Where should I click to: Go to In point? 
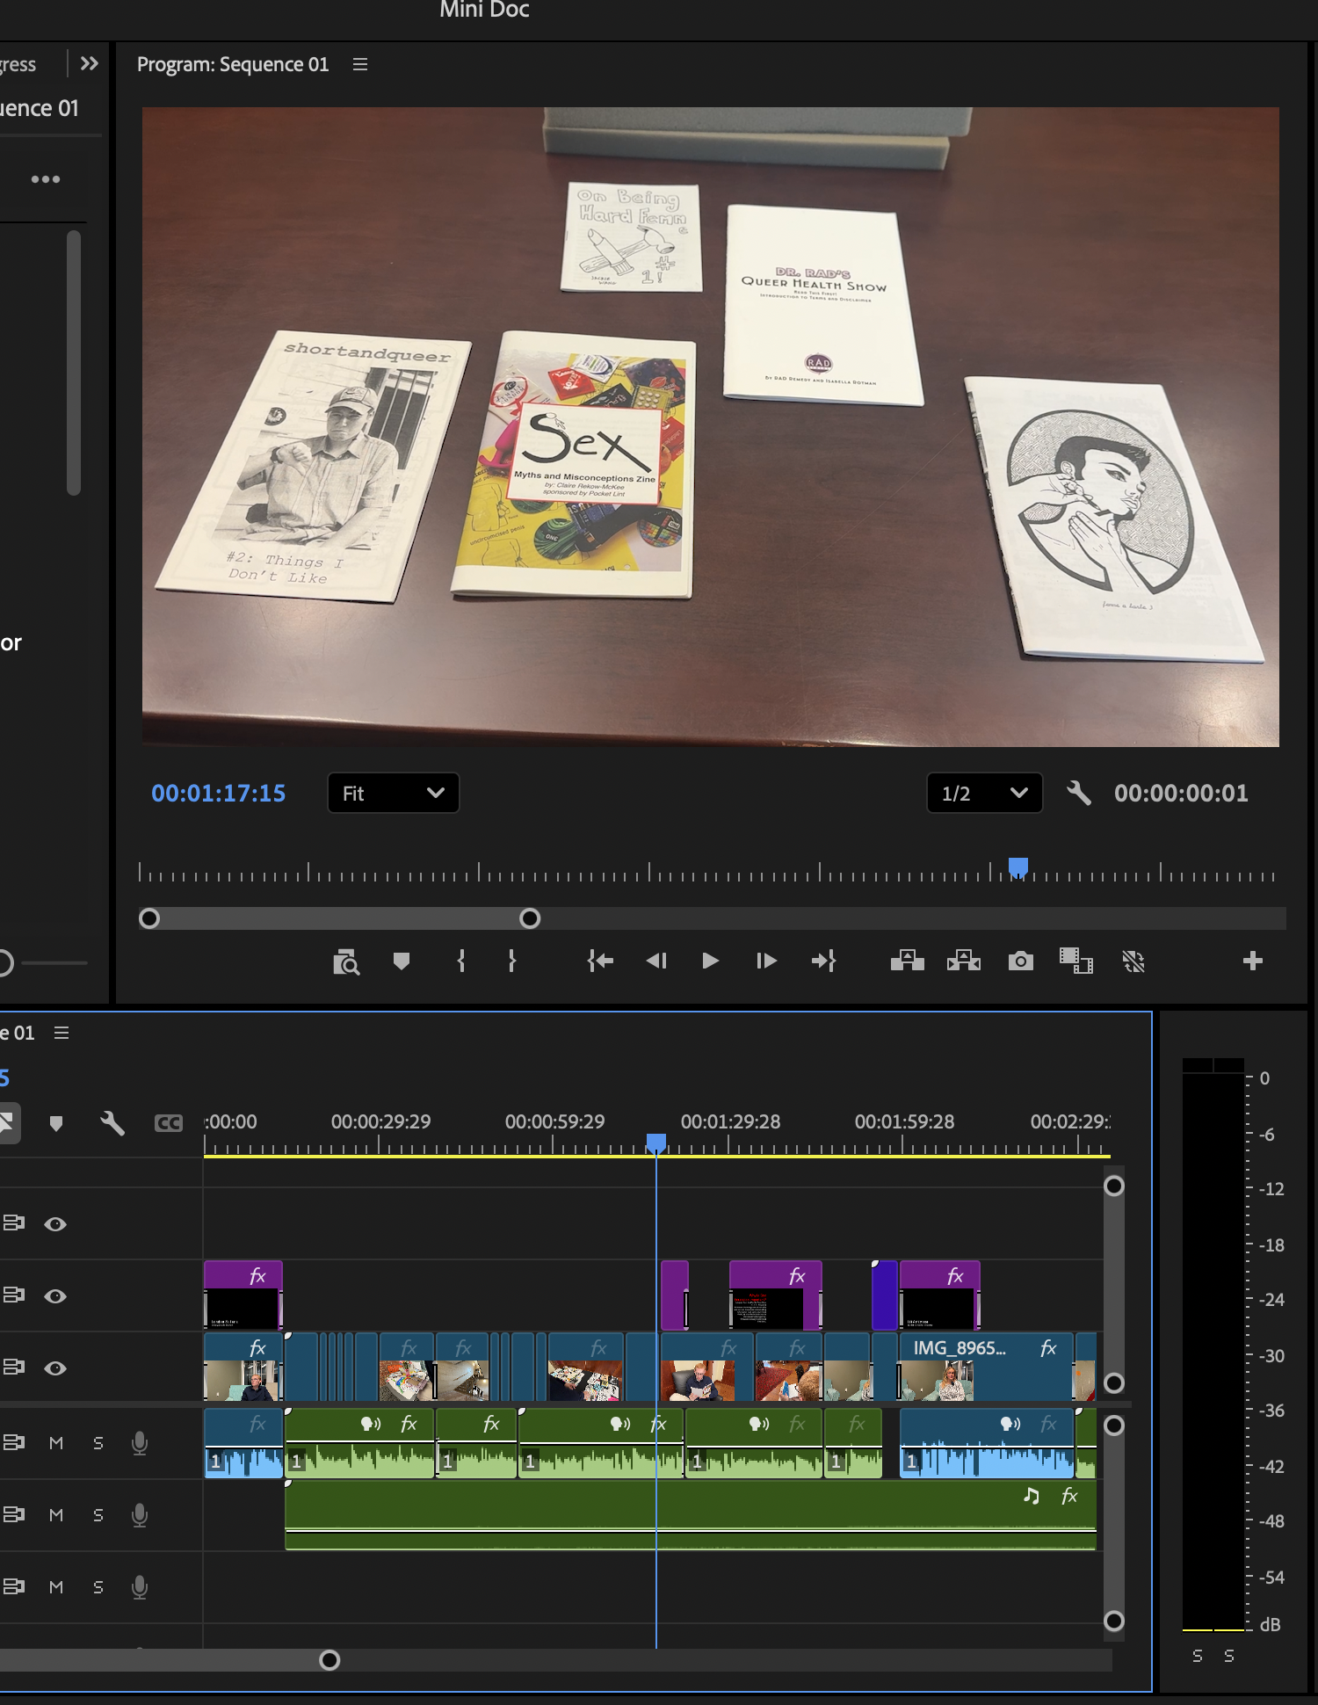600,961
